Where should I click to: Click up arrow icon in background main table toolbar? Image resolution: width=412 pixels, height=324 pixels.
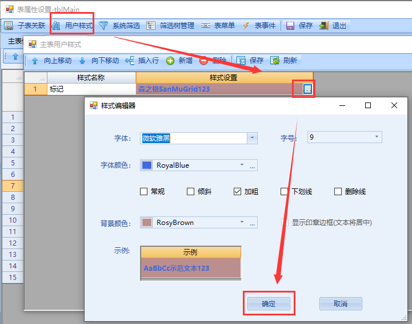[15, 56]
